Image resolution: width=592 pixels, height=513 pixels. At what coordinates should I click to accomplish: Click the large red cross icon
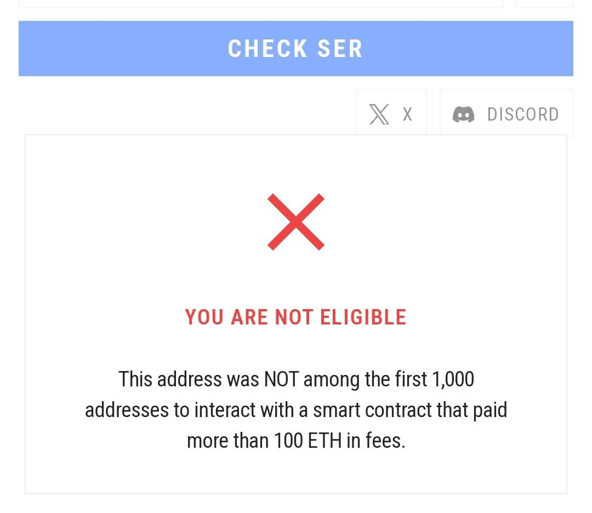(x=296, y=222)
